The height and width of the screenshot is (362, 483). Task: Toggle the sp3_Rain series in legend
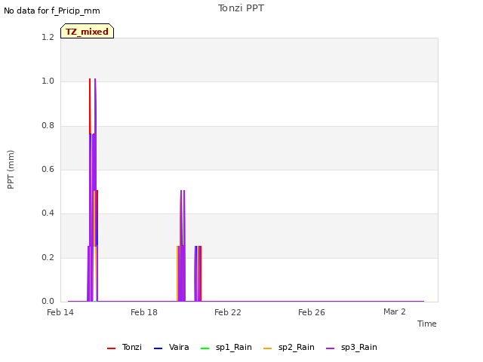[x=352, y=347]
